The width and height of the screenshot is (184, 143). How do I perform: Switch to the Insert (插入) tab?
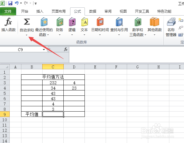coord(40,11)
